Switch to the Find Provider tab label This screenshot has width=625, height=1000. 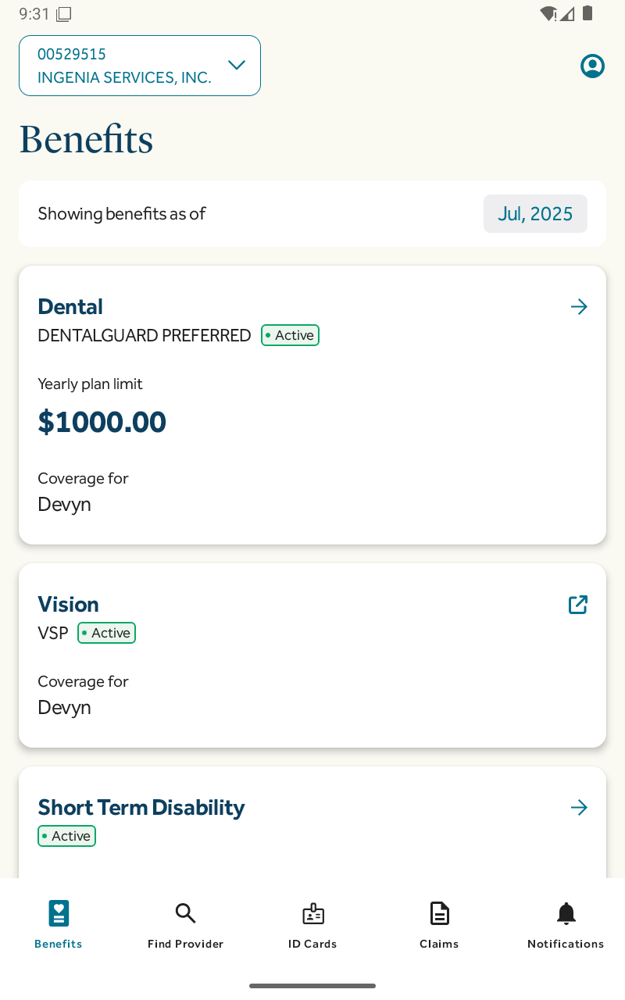(185, 944)
